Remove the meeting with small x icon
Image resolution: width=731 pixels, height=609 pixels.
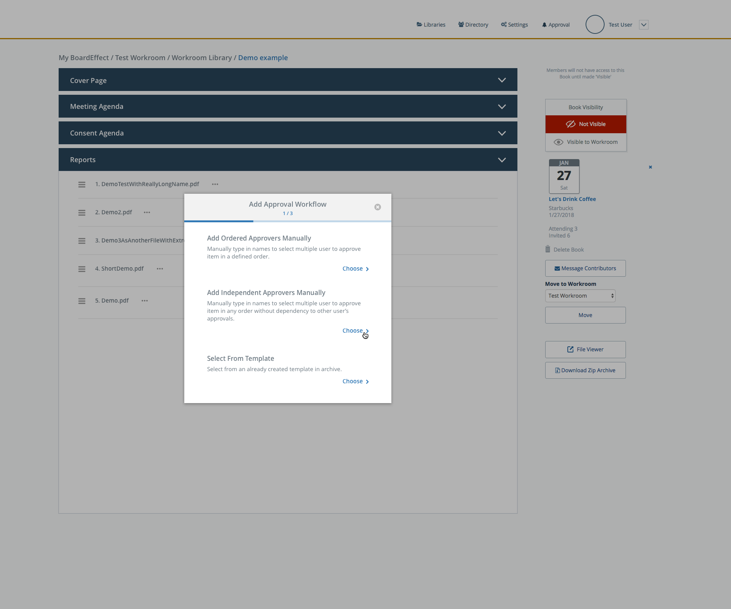coord(650,167)
